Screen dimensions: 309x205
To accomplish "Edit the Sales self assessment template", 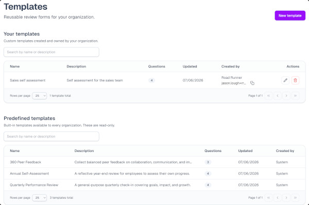I will pos(285,80).
